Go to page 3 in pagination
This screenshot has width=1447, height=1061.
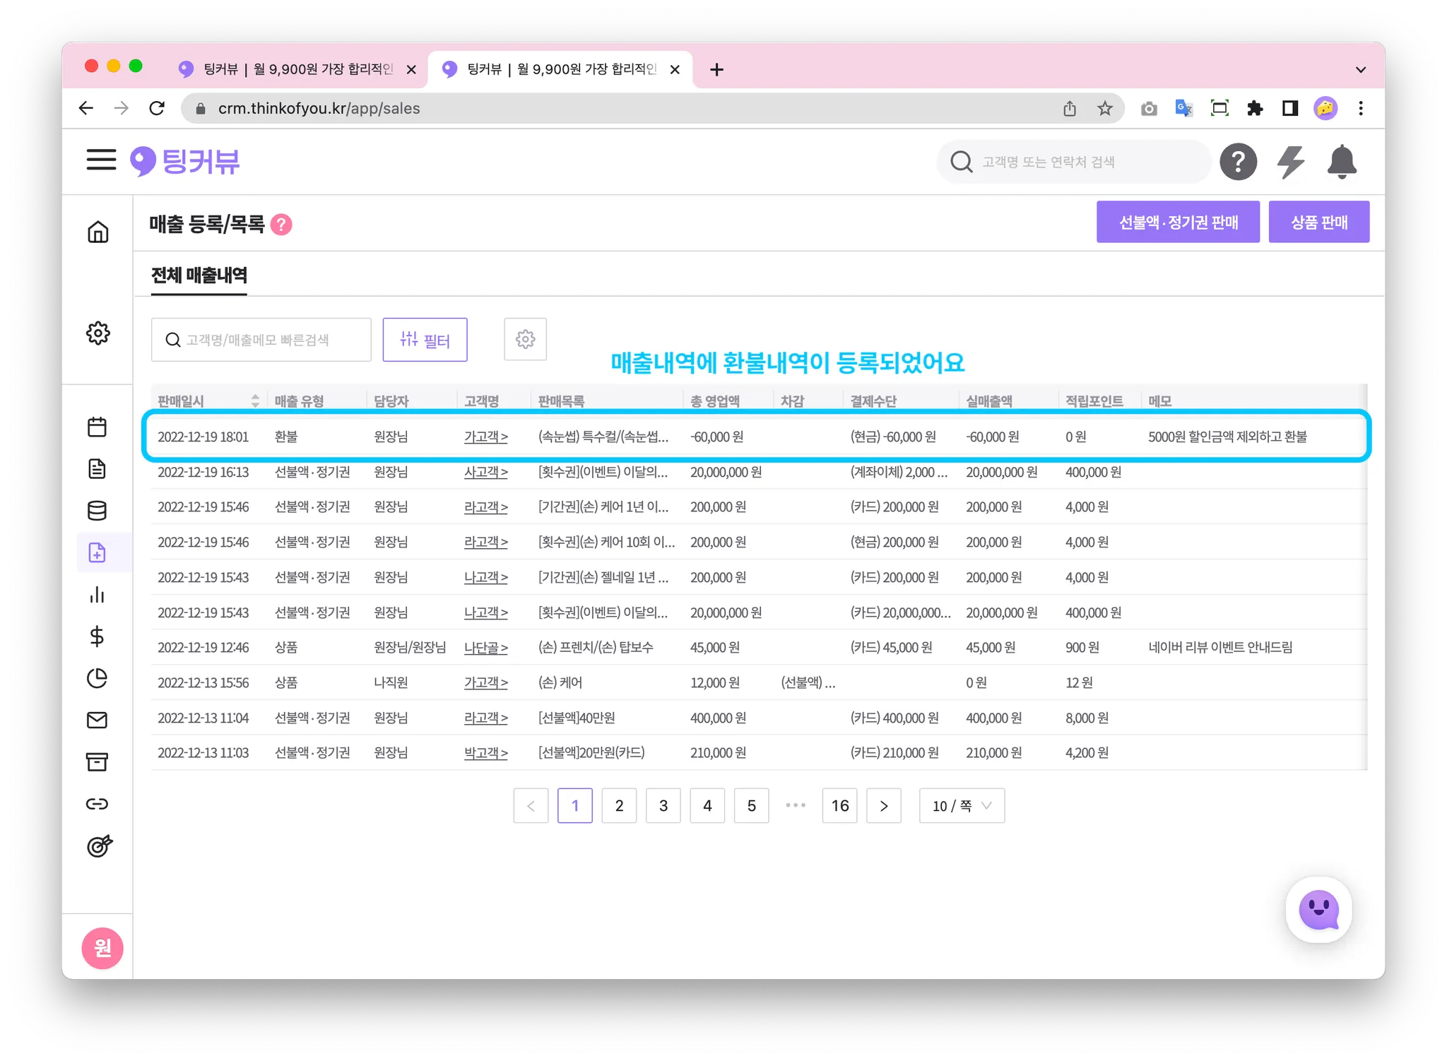663,806
